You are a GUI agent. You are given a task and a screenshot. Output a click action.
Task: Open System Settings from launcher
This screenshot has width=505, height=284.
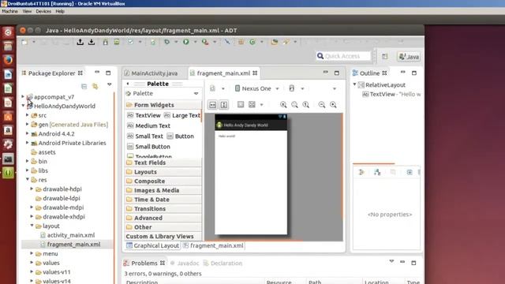tap(8, 144)
